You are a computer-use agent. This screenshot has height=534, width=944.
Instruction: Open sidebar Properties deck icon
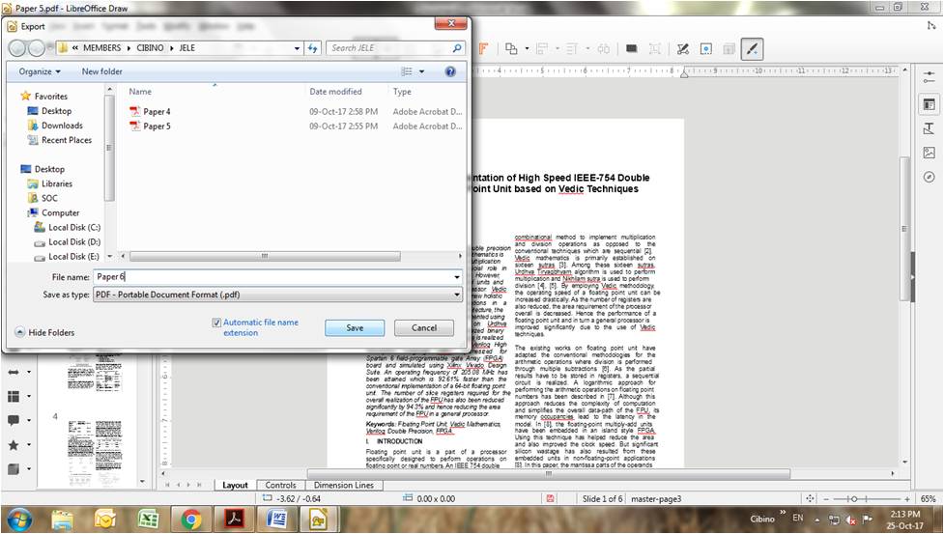point(929,104)
